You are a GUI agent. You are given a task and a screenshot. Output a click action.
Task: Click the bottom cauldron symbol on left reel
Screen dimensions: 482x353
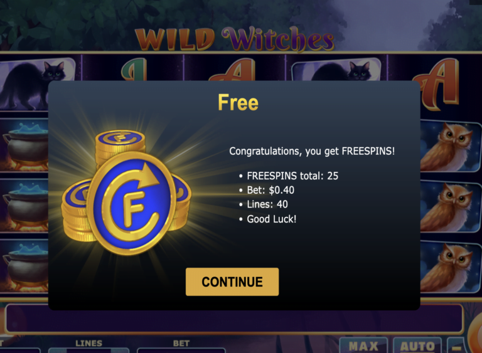click(24, 266)
